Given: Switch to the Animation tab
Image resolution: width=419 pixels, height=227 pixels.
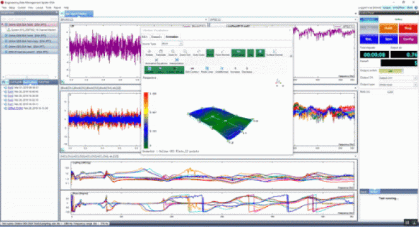Looking at the screenshot, I should (172, 37).
